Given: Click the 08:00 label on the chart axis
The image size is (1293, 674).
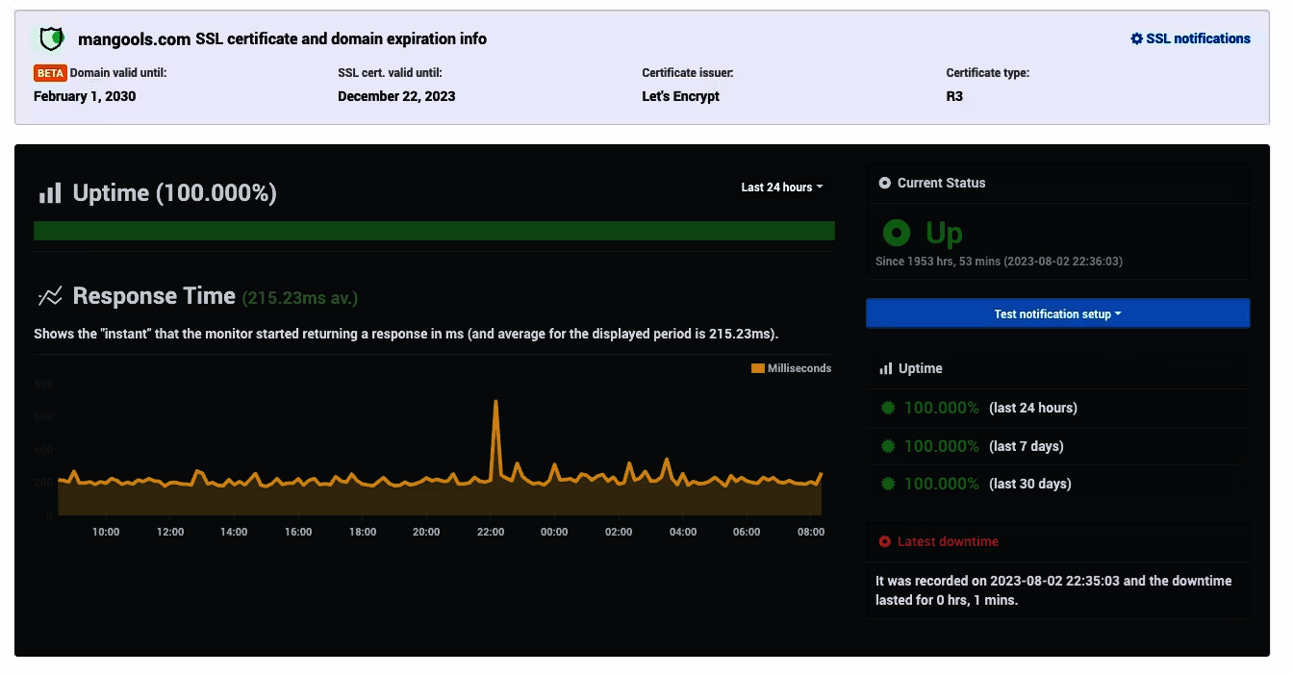Looking at the screenshot, I should pyautogui.click(x=811, y=532).
